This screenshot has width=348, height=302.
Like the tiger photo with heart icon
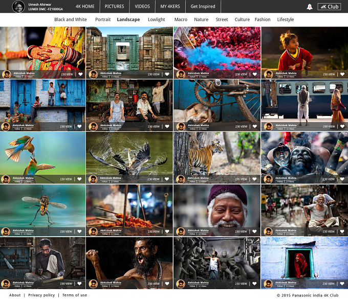pos(254,179)
